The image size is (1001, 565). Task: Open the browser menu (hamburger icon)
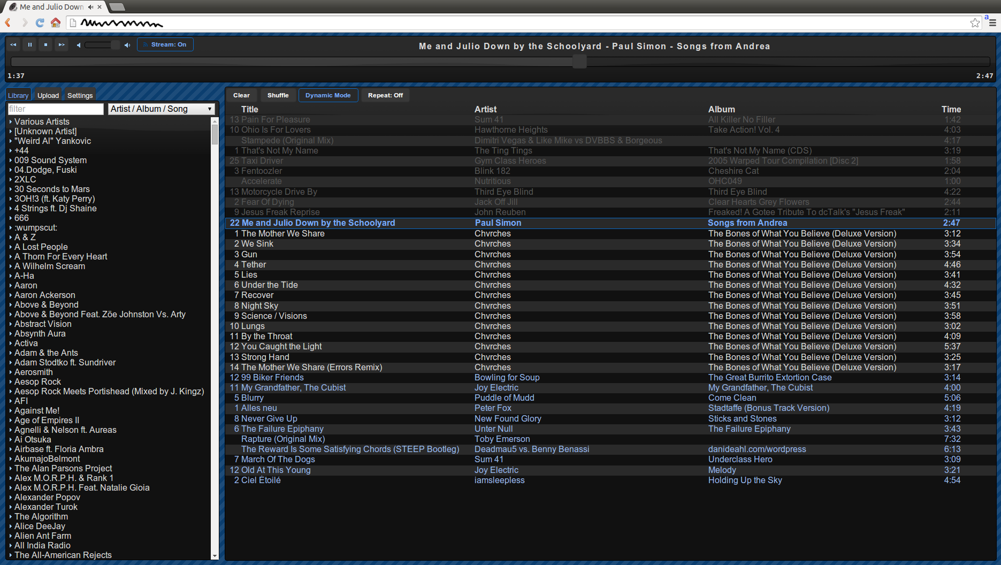pyautogui.click(x=992, y=22)
